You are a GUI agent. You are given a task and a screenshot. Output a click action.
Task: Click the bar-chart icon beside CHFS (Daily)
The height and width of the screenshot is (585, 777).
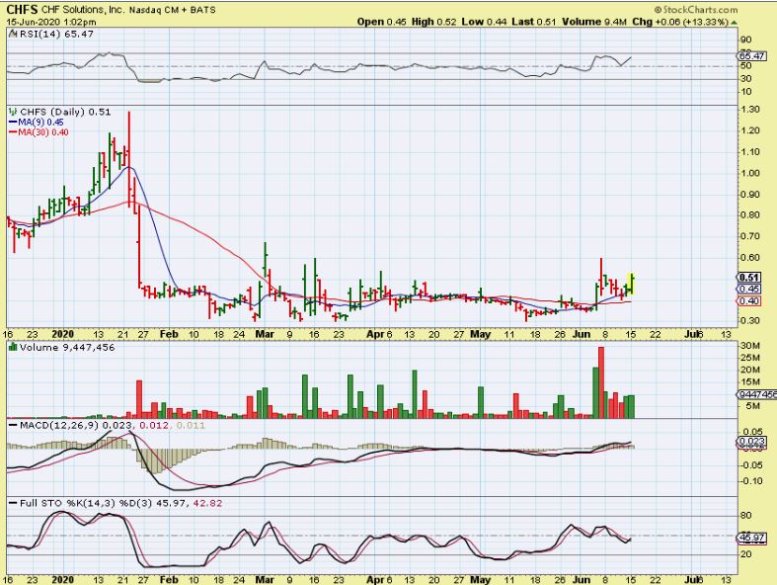(14, 112)
